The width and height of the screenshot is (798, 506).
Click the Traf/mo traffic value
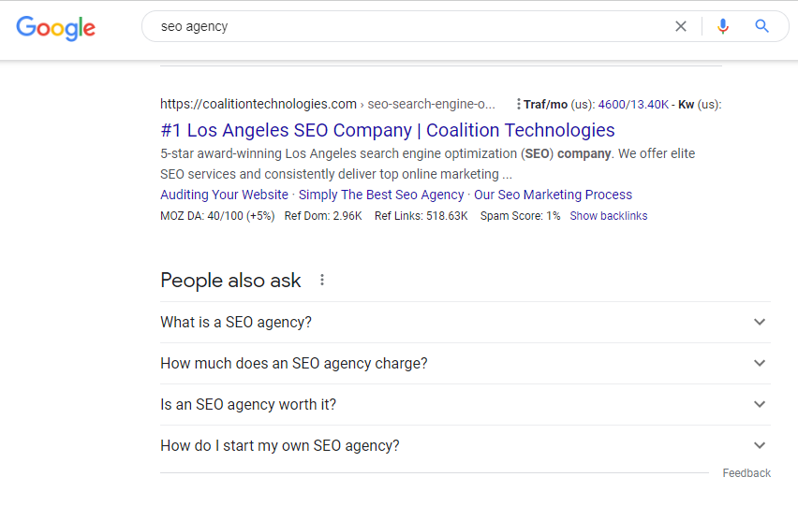point(632,105)
